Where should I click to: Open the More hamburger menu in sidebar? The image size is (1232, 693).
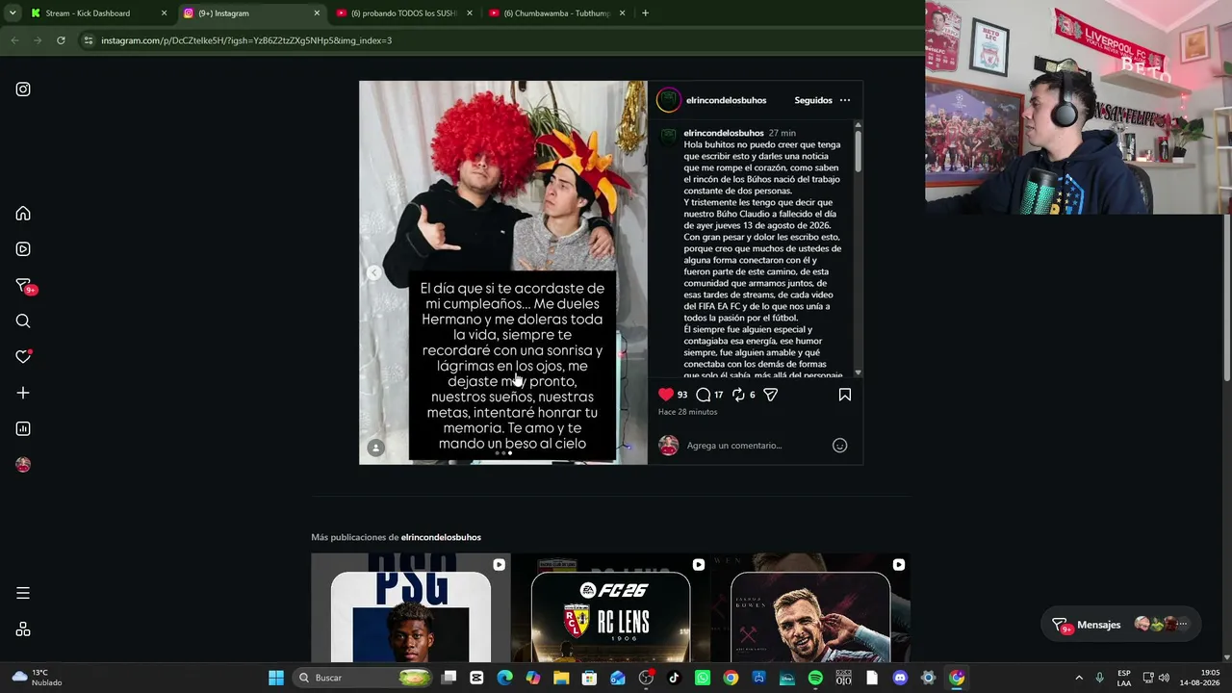pos(23,593)
